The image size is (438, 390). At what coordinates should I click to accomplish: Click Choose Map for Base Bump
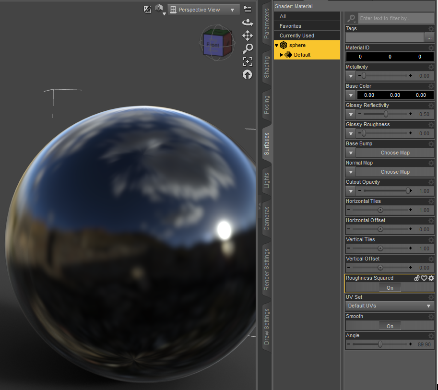click(x=395, y=153)
